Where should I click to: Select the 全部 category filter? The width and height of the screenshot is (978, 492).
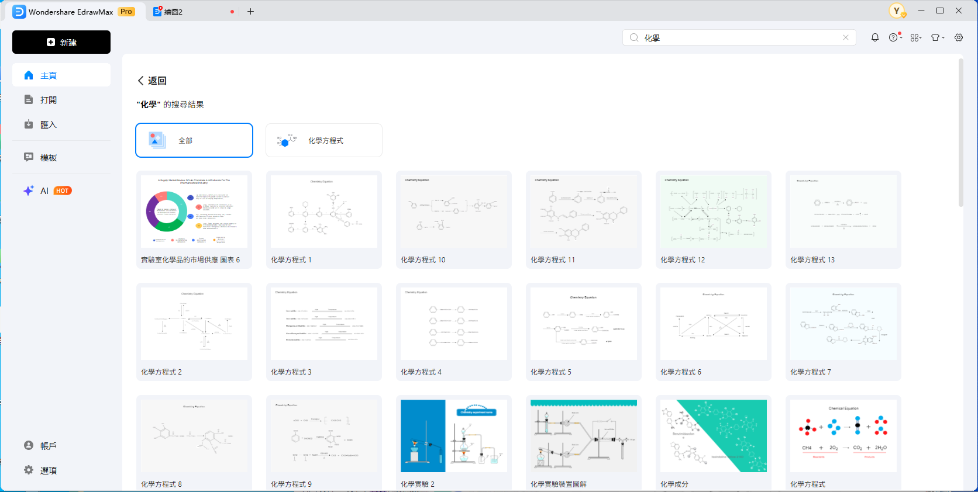point(194,140)
